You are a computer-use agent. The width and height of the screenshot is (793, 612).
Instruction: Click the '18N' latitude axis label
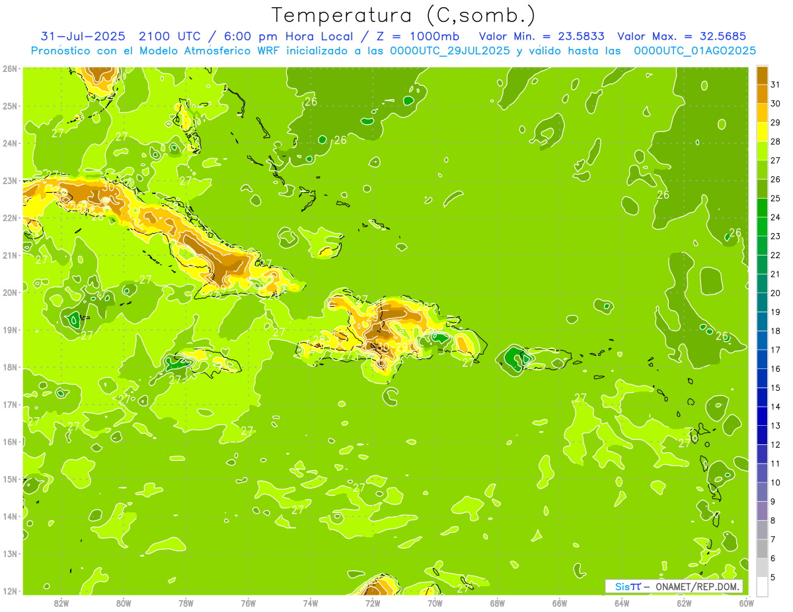click(9, 367)
